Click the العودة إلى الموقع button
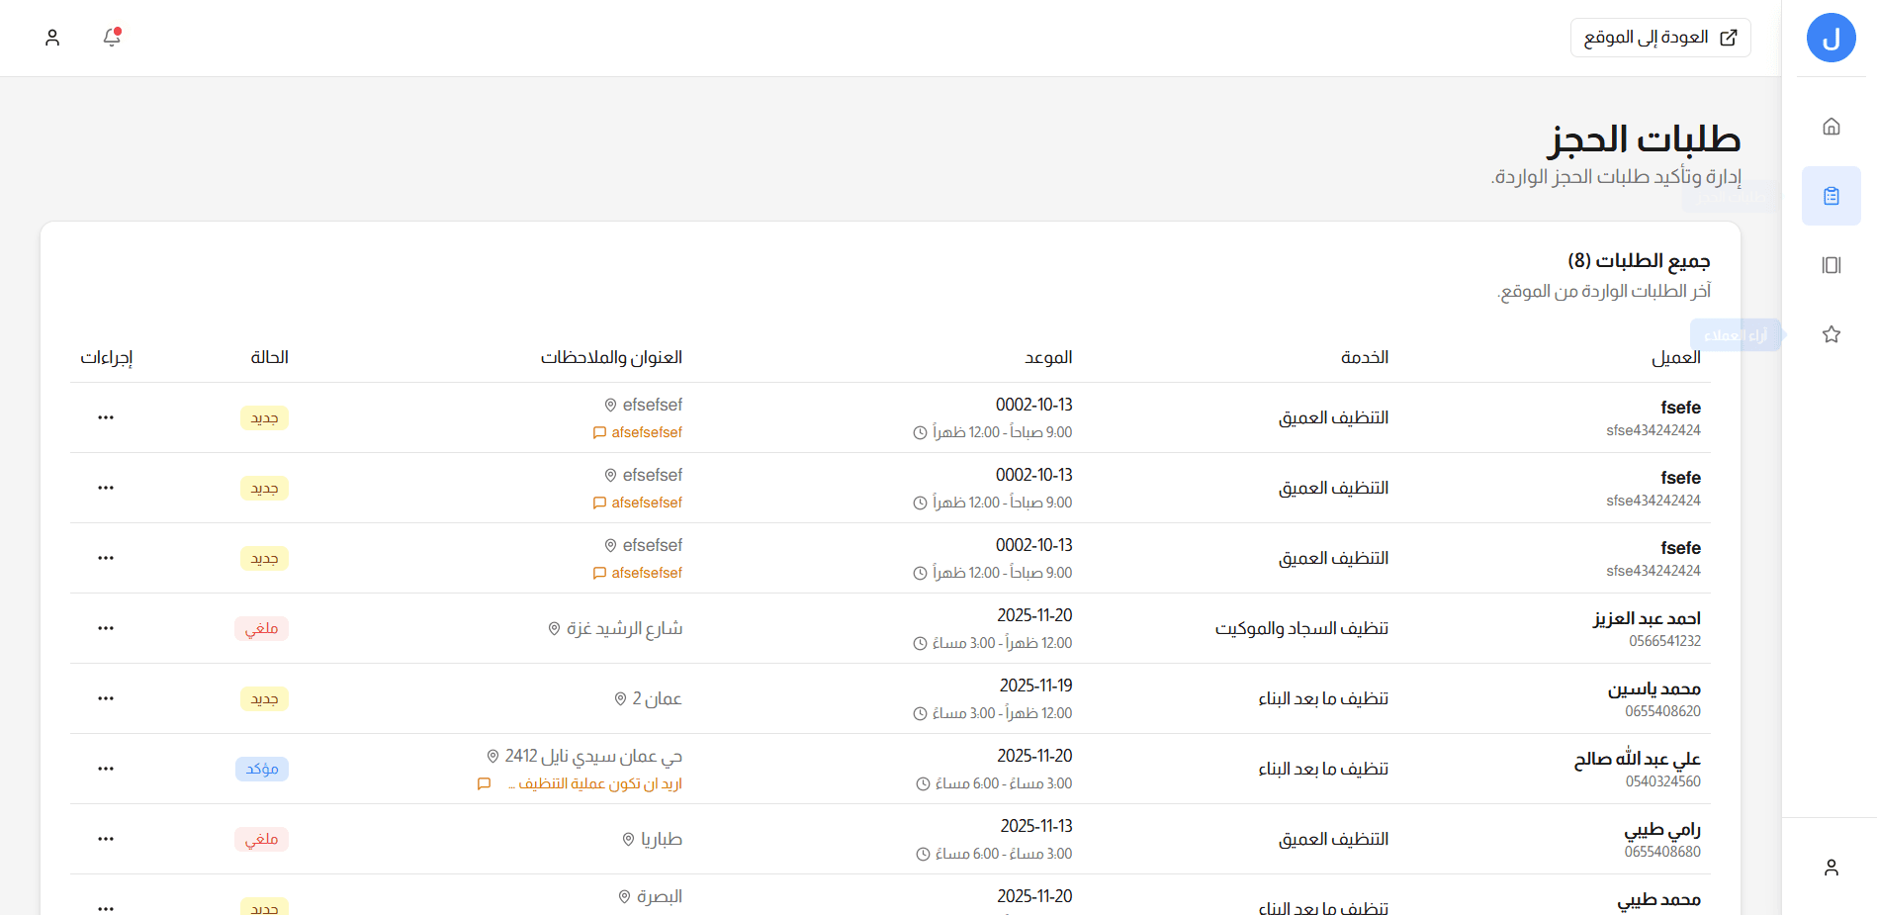The width and height of the screenshot is (1877, 915). point(1659,37)
